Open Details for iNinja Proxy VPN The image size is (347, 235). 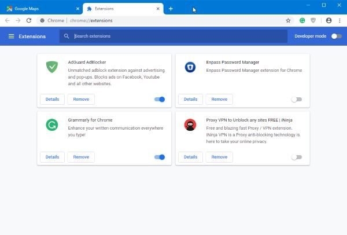pos(190,157)
